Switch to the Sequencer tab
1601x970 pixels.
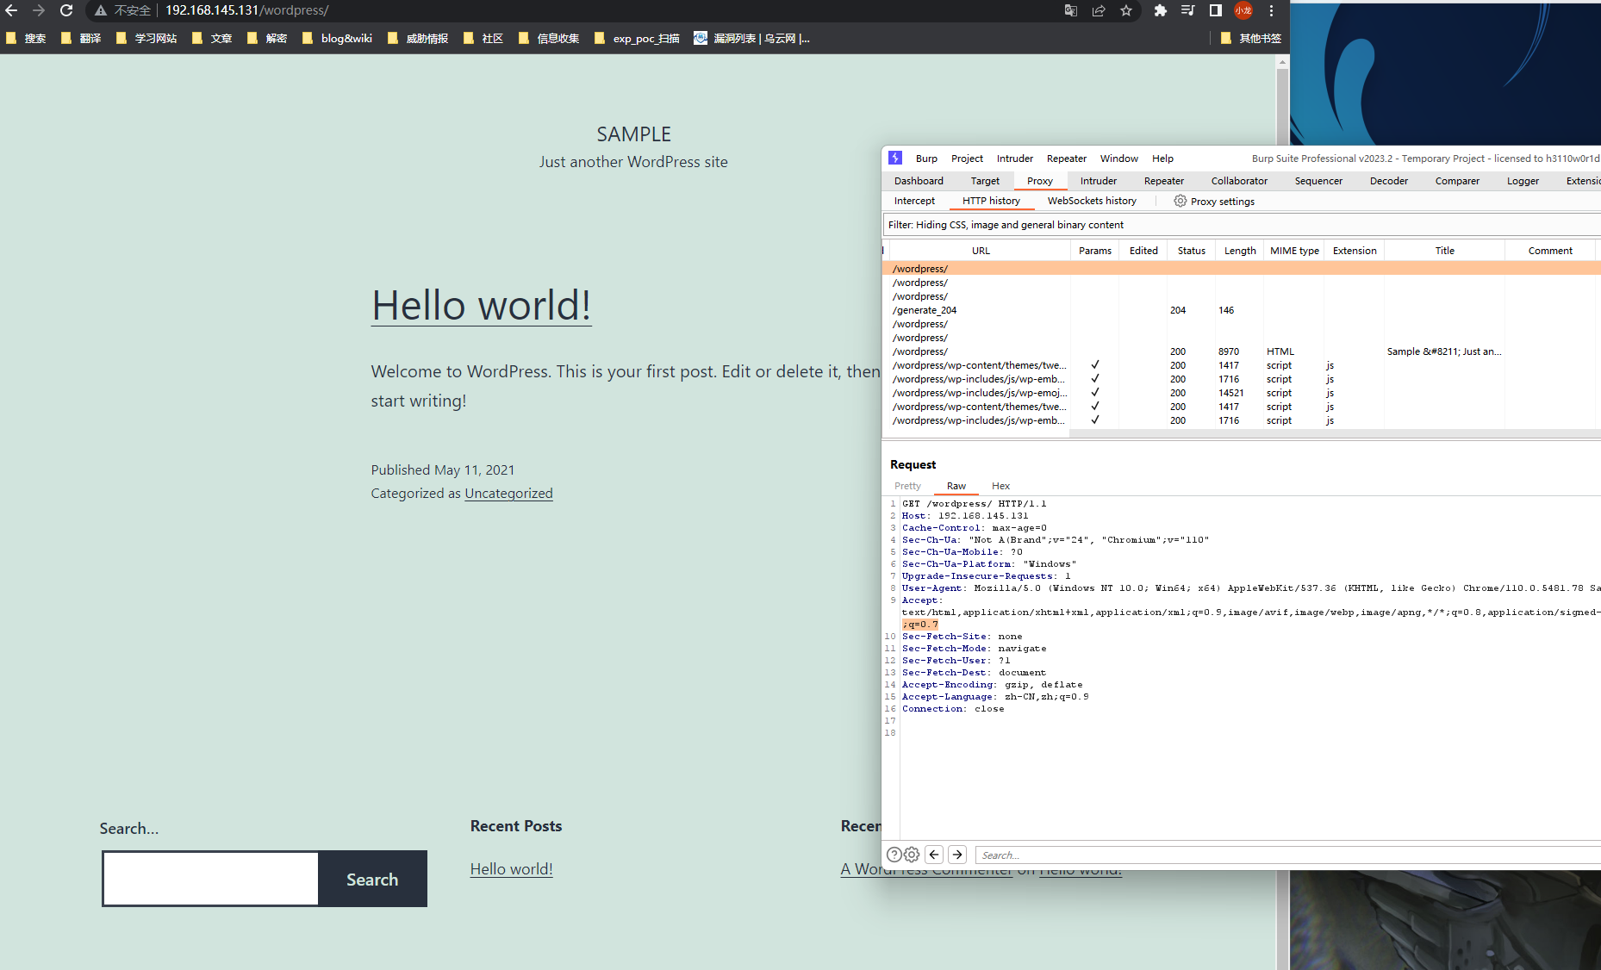(1318, 181)
